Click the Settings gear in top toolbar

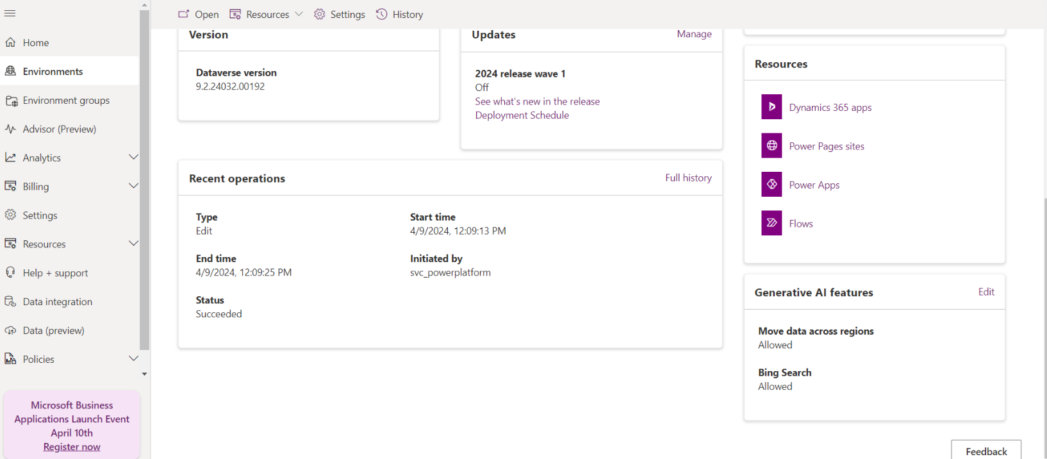[320, 14]
